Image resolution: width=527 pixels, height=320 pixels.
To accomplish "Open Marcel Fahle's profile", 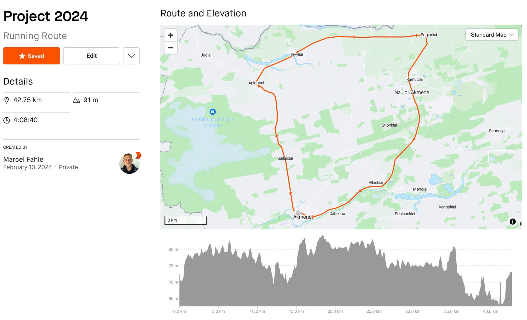I will [23, 159].
